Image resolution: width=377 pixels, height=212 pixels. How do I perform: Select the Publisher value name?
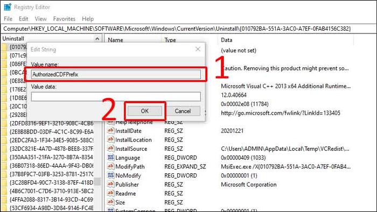coord(127,185)
